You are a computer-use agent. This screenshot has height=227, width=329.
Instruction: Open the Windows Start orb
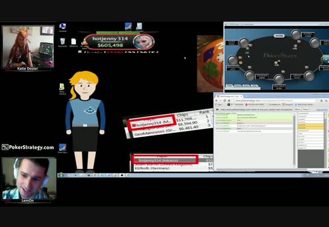(x=61, y=175)
